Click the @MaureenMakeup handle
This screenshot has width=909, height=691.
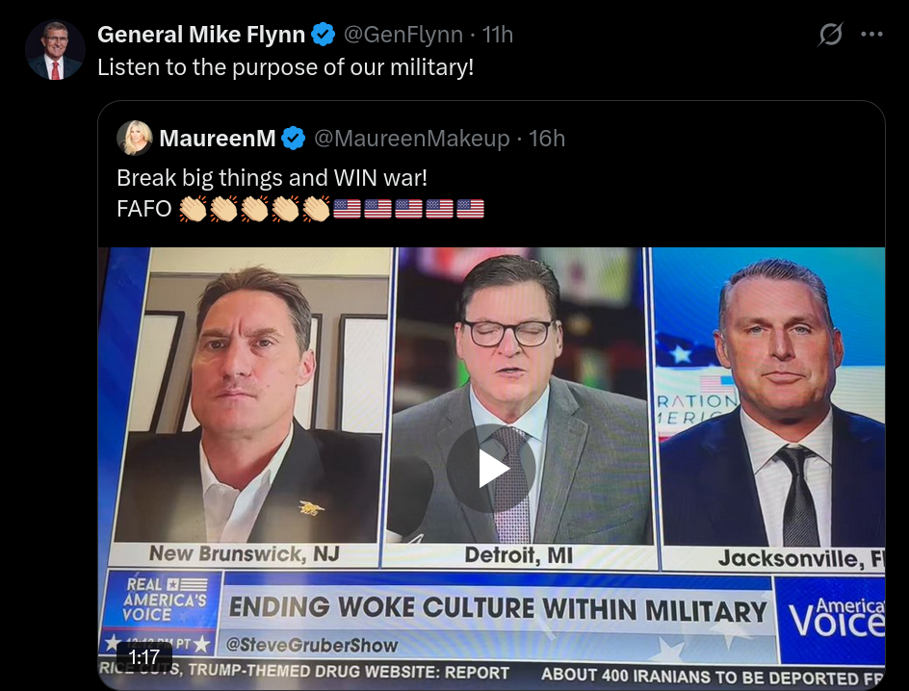[412, 139]
